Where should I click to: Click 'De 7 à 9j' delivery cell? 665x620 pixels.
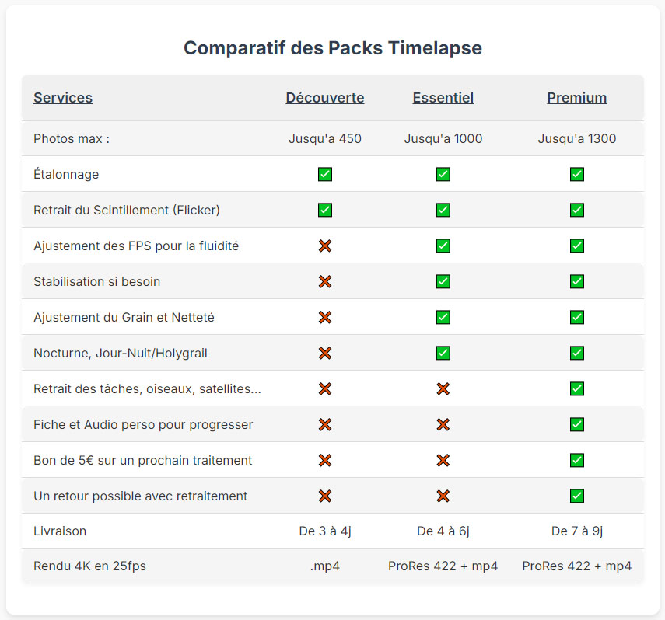(577, 531)
